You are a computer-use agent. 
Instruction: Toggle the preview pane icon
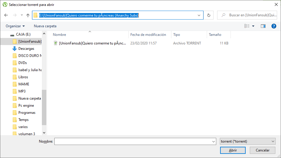263,26
